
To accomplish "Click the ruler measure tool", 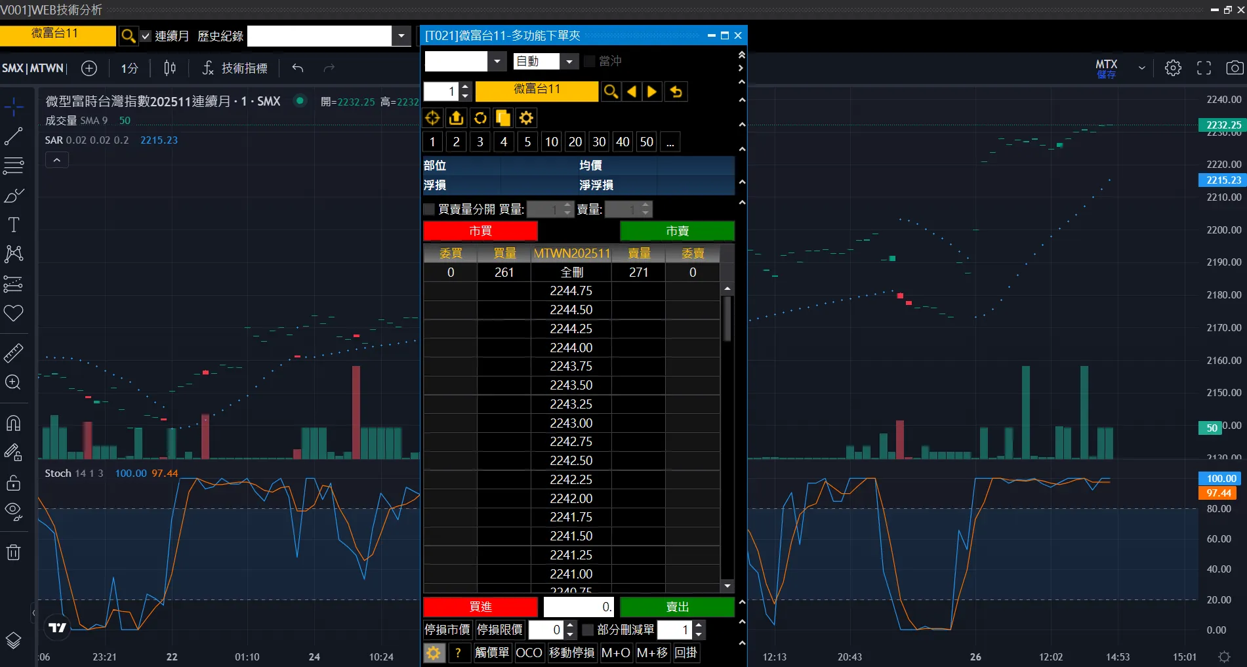I will [14, 354].
